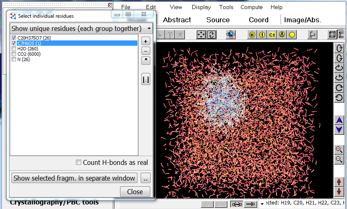Enable Count H-bonds as real
This screenshot has width=347, height=209.
78,162
